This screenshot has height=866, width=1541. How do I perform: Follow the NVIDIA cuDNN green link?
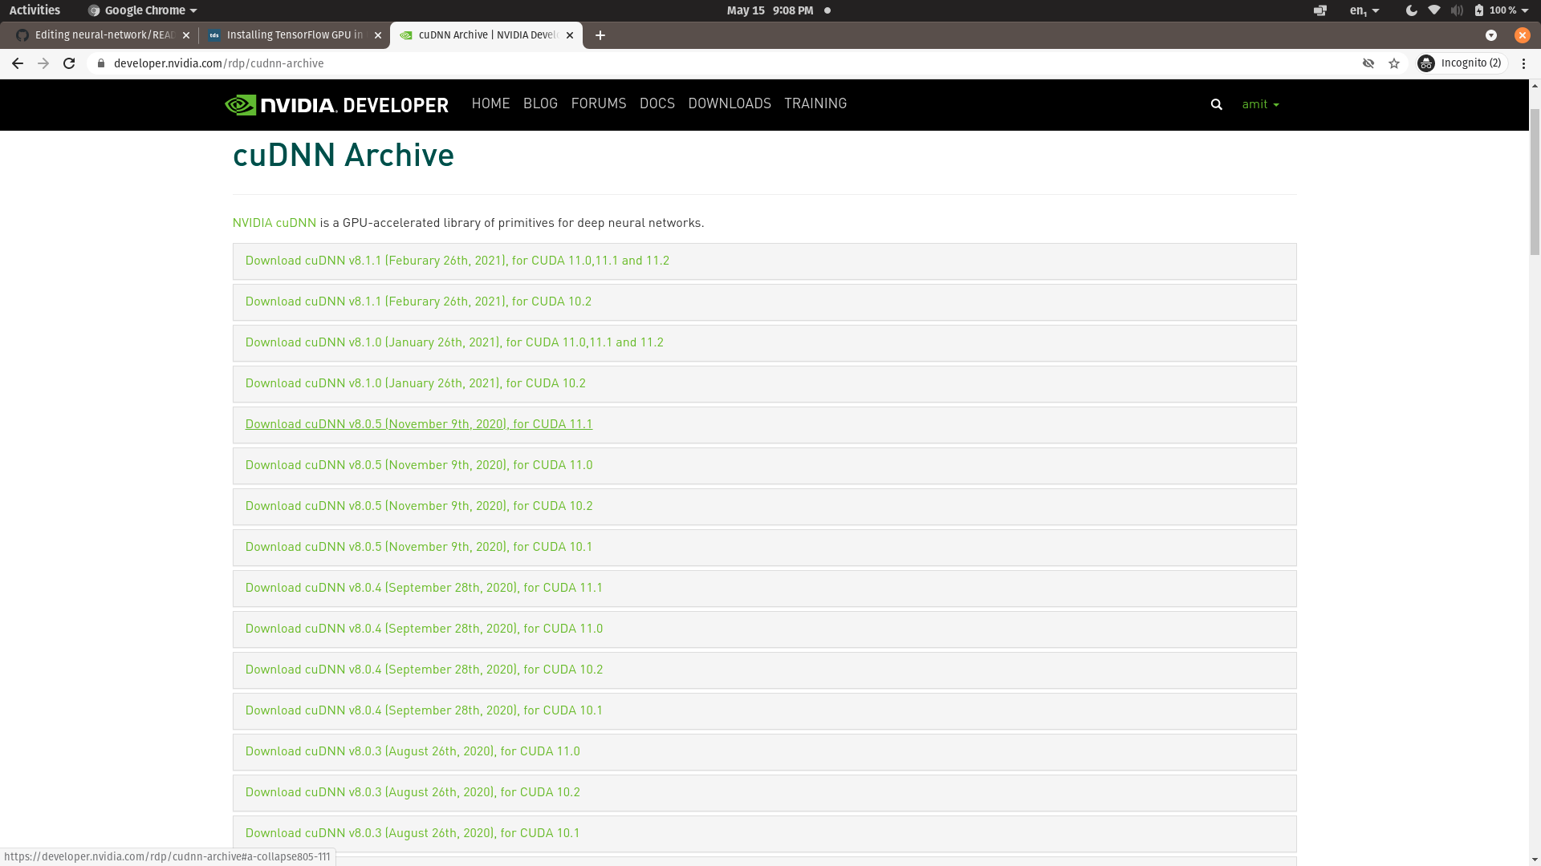tap(274, 223)
